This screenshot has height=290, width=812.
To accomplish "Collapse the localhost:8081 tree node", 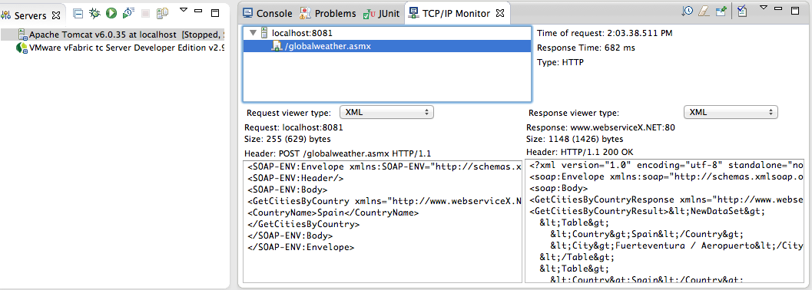I will point(253,33).
